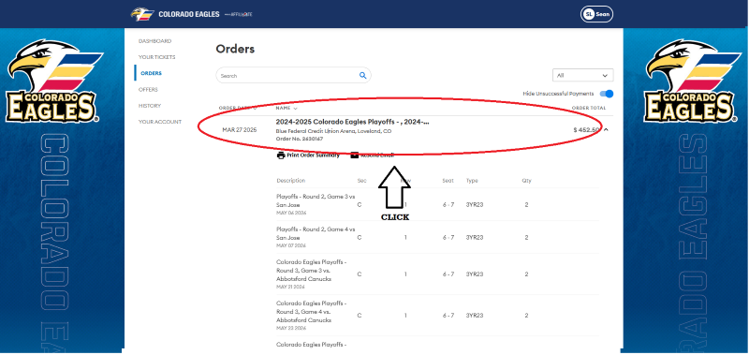This screenshot has width=749, height=355.
Task: Click Blue Federal Credit Union Arena venue text
Action: click(333, 131)
